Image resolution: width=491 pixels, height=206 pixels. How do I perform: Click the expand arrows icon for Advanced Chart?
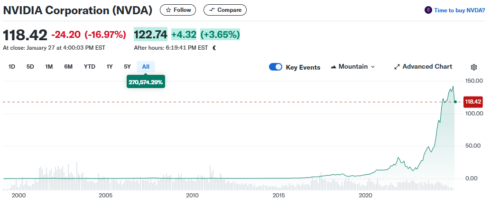(x=397, y=67)
